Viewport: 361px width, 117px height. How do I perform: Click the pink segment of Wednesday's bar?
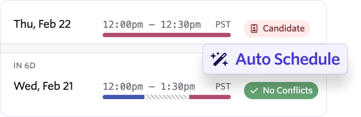pyautogui.click(x=210, y=97)
